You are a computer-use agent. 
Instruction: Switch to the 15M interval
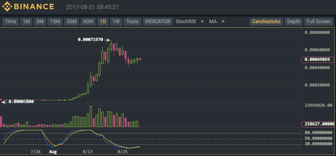click(x=55, y=22)
